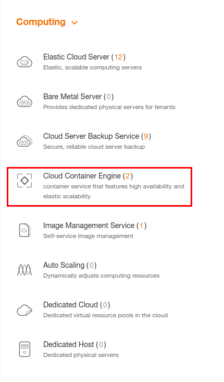
Task: Click the Image Management Service icon
Action: pyautogui.click(x=24, y=230)
